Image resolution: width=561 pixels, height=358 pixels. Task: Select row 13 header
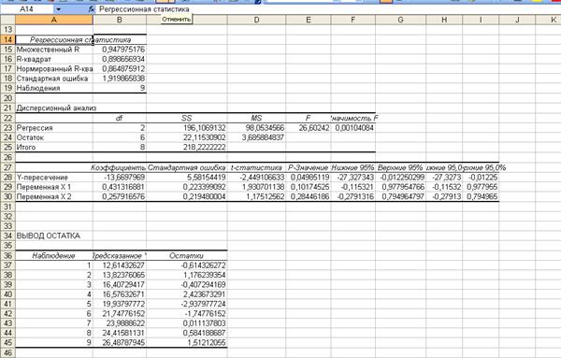tap(7, 29)
